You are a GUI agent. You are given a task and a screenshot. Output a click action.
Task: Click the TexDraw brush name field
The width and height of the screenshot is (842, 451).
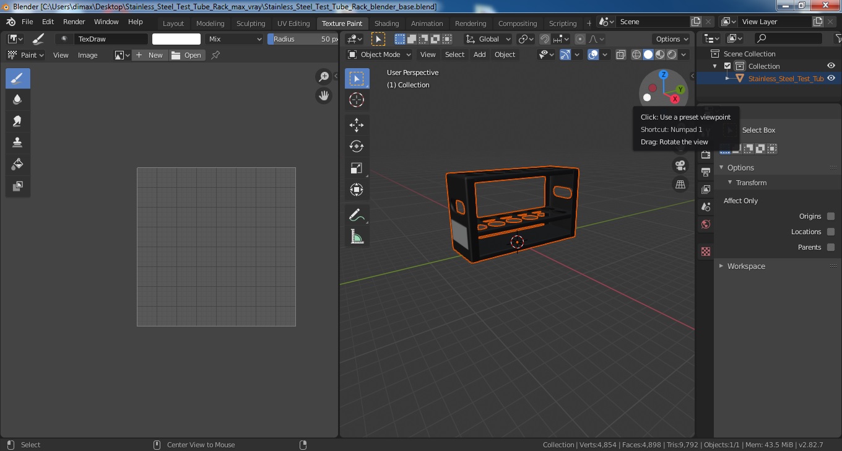(x=111, y=39)
